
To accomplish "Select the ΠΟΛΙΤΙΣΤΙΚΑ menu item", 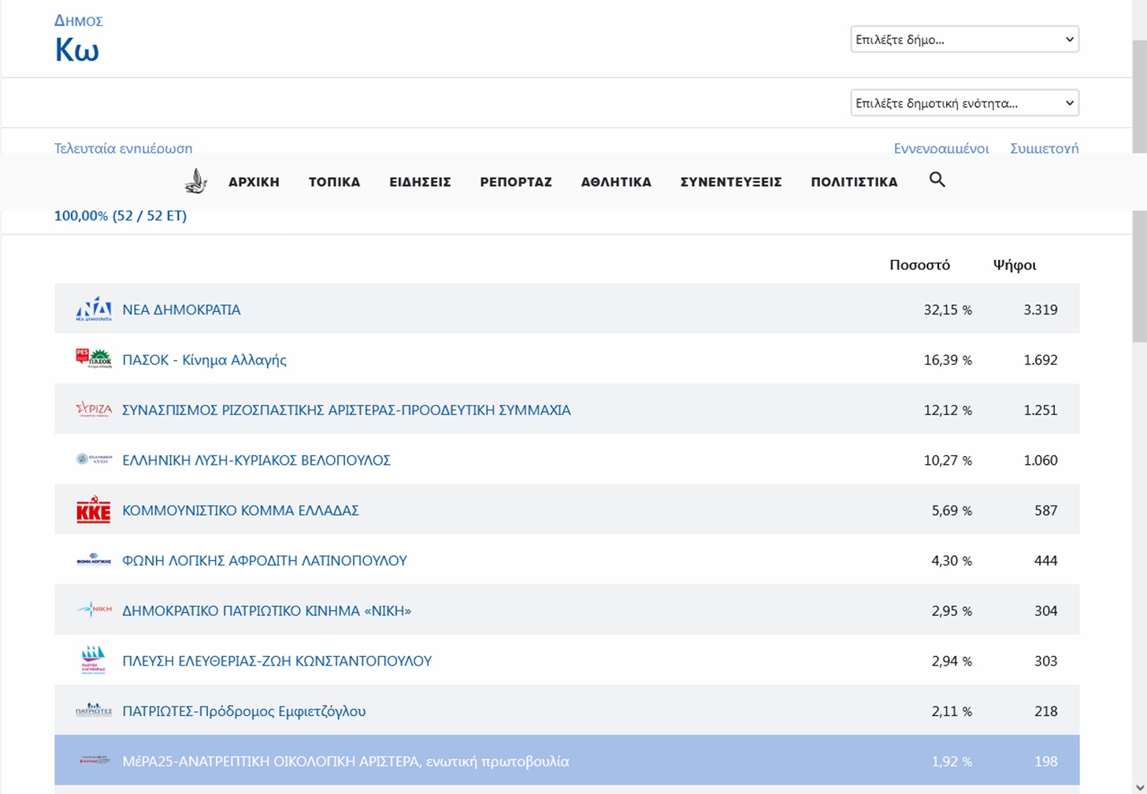I will [854, 182].
